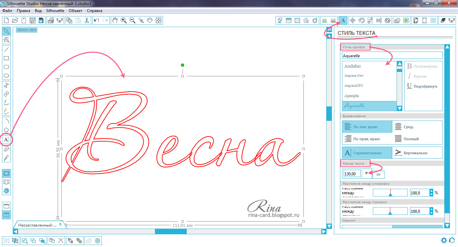The width and height of the screenshot is (458, 247).
Task: Select the Rectangle drawing tool
Action: (x=6, y=58)
